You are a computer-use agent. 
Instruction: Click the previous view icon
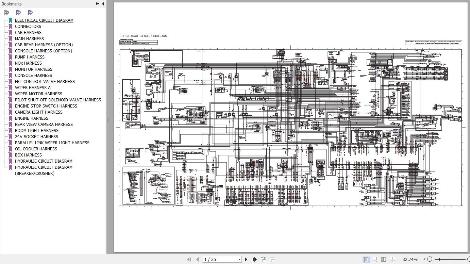click(264, 259)
